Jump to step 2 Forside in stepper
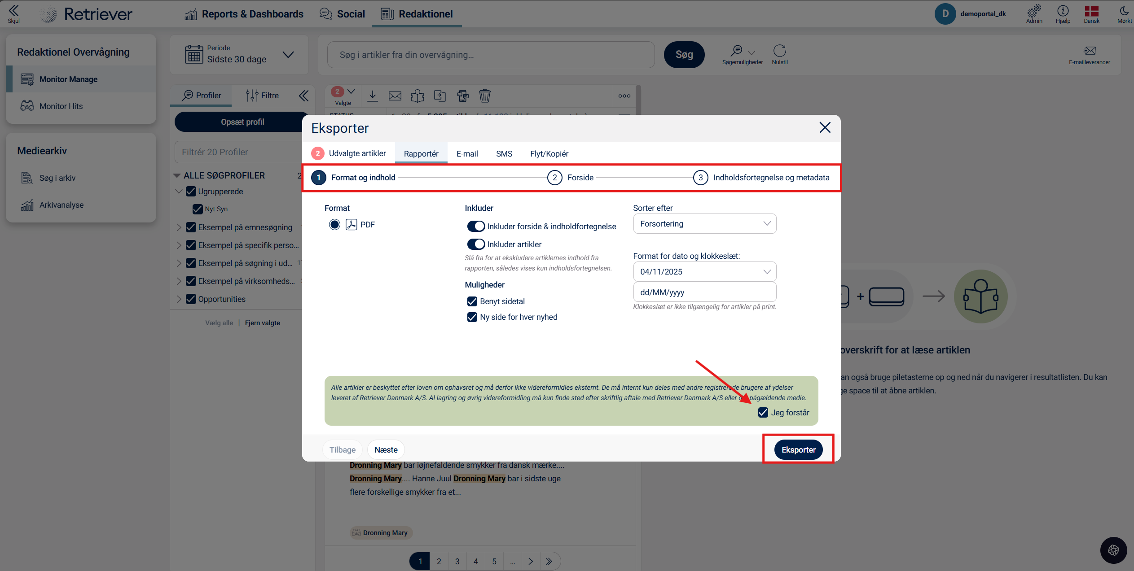Image resolution: width=1134 pixels, height=571 pixels. point(555,178)
